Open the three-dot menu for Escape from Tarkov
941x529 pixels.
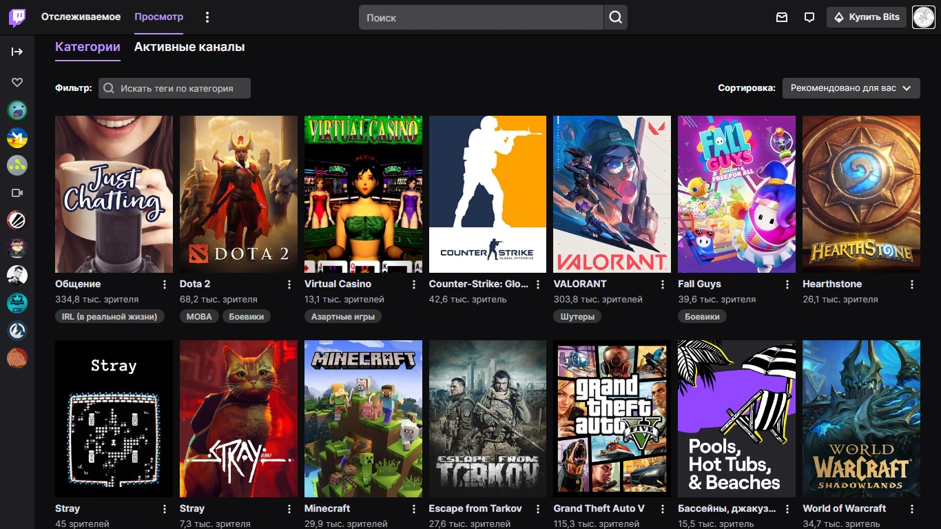[x=538, y=509]
